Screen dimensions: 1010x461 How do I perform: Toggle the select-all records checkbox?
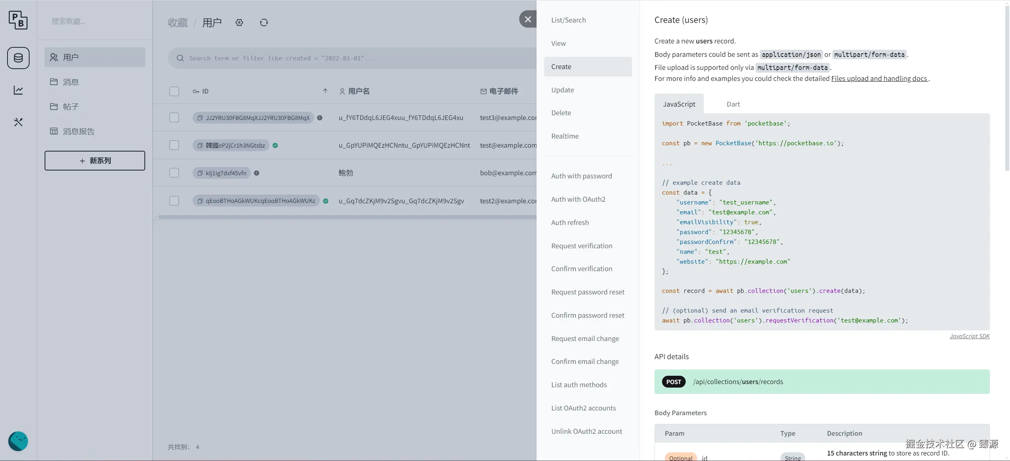tap(174, 91)
